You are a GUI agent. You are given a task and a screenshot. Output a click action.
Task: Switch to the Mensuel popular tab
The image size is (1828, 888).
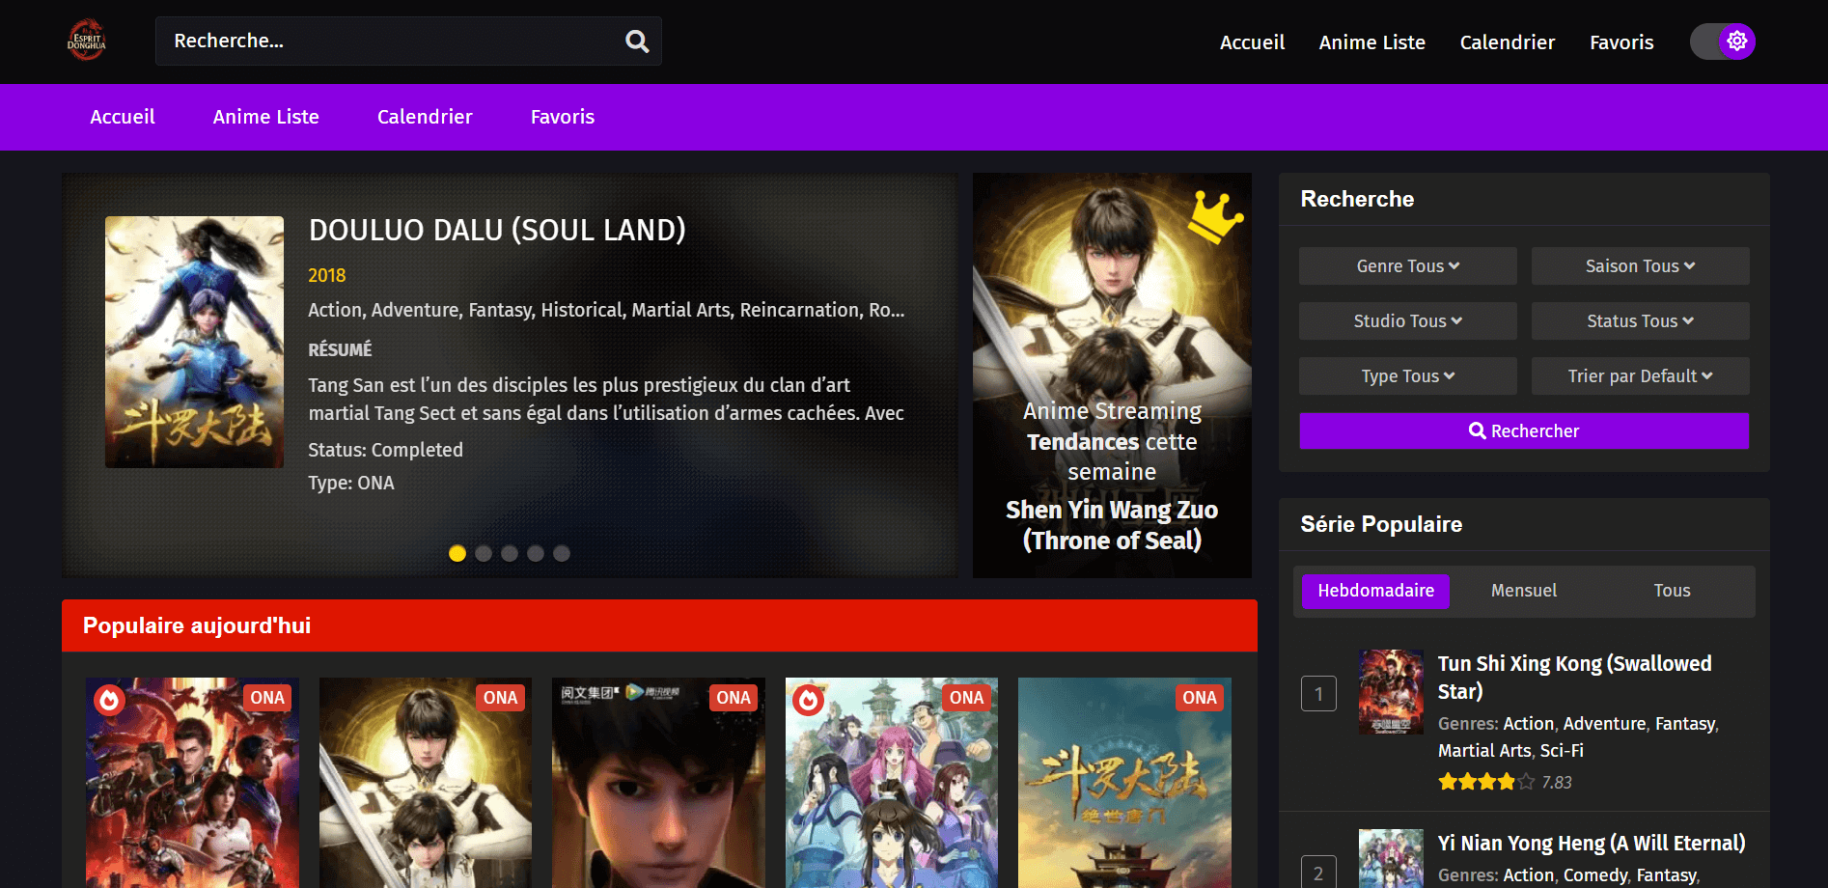(x=1523, y=591)
